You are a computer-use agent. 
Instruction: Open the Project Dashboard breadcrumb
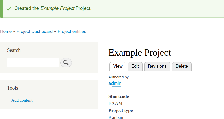[35, 31]
